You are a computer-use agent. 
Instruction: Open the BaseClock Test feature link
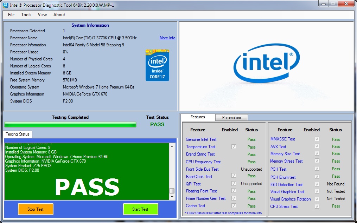[x=199, y=177]
